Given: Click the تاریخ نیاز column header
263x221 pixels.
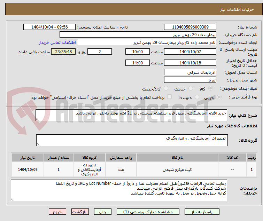Looking at the screenshot, I should point(28,158).
